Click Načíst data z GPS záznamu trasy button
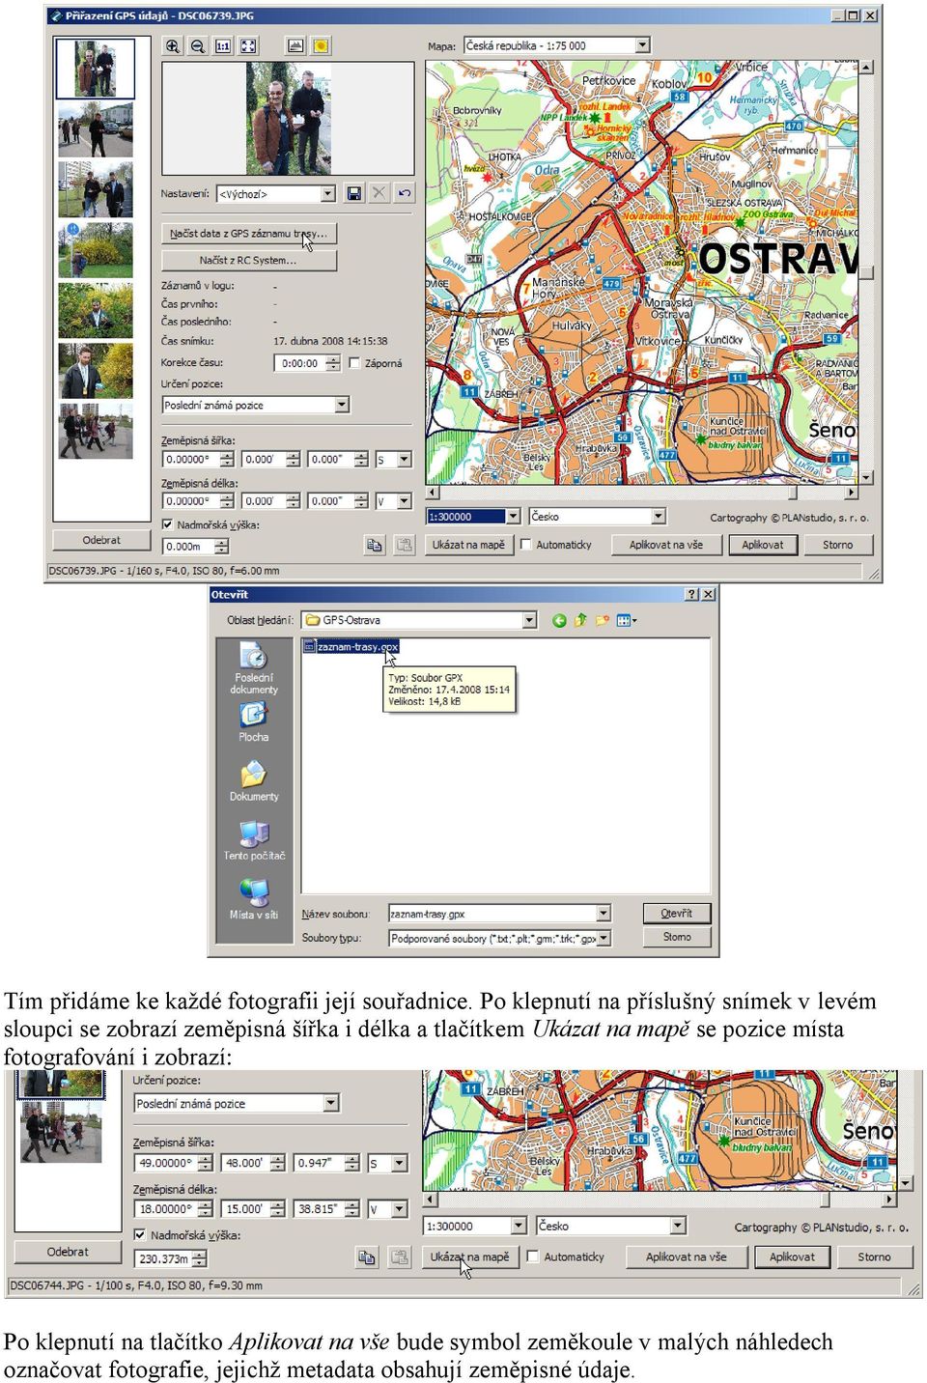 (249, 234)
